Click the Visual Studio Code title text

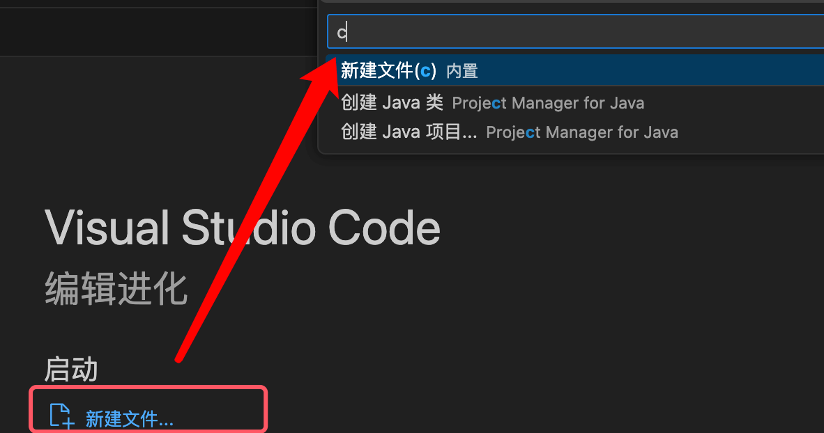[243, 227]
